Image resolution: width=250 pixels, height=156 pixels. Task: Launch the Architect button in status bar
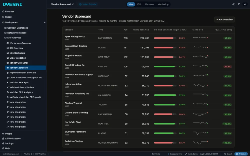click(x=241, y=154)
